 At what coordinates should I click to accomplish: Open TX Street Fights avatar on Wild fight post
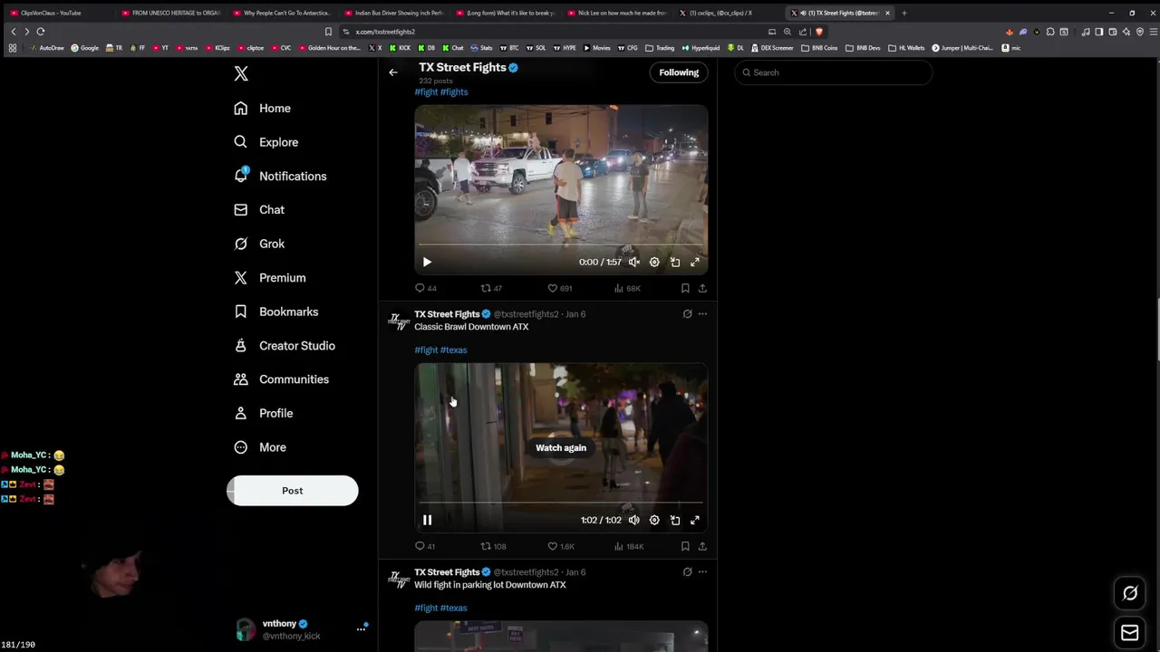click(398, 580)
